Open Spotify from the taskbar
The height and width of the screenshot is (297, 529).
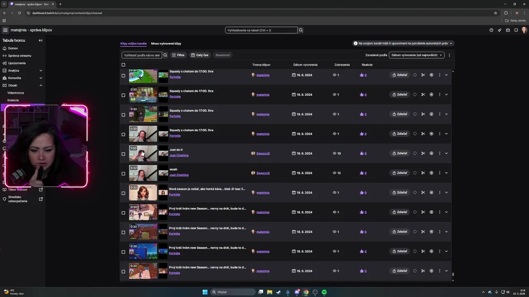(x=324, y=292)
